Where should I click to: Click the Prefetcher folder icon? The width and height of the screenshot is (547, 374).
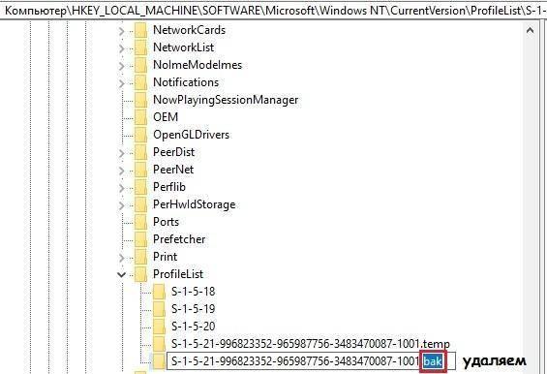(x=141, y=239)
